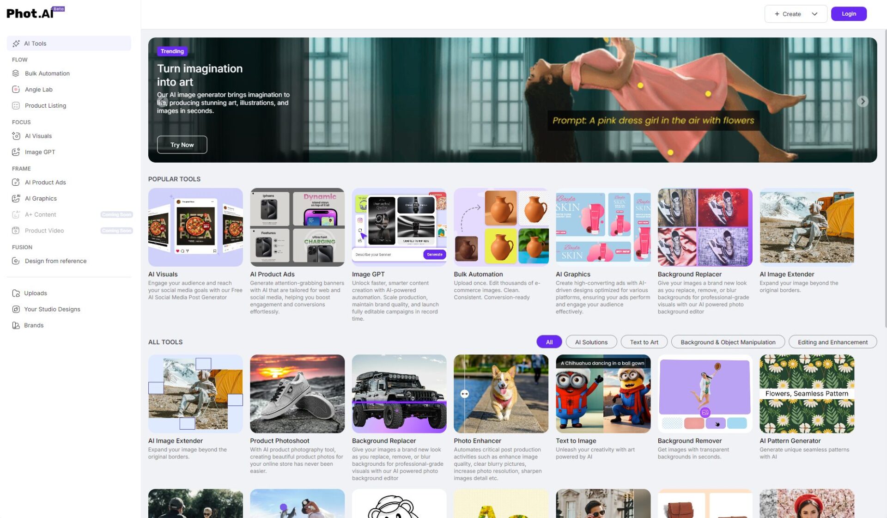887x518 pixels.
Task: Filter tools by AI Solutions
Action: point(591,342)
